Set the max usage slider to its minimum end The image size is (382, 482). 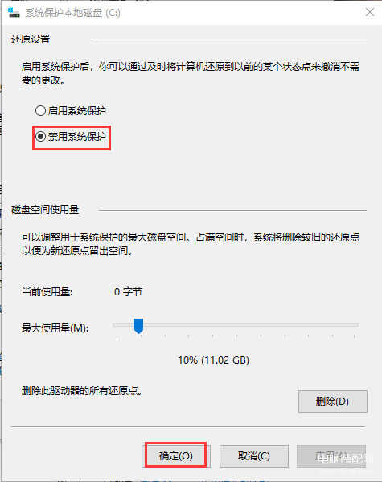[x=116, y=325]
